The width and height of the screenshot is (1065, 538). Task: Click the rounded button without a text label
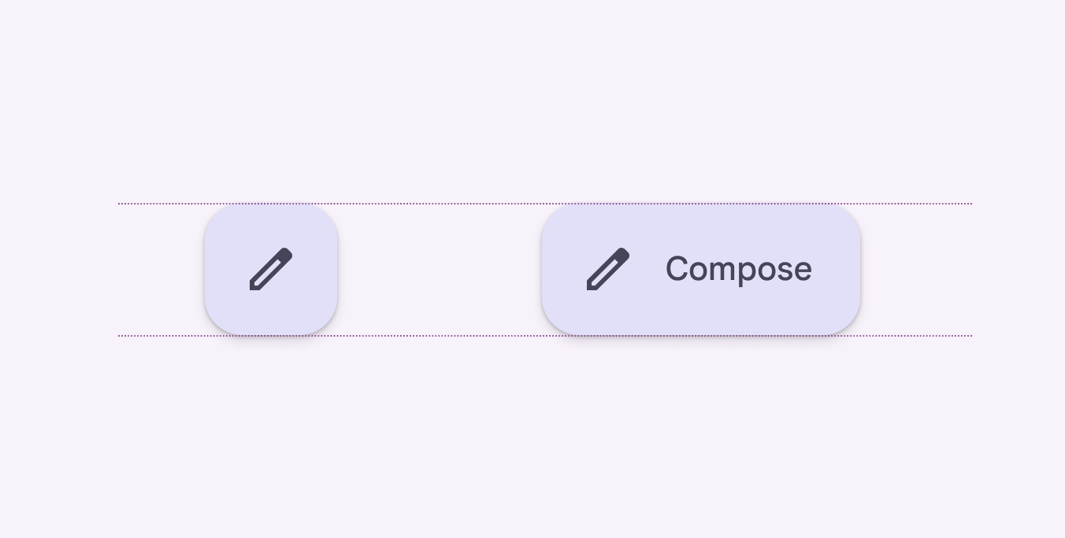[x=271, y=269]
